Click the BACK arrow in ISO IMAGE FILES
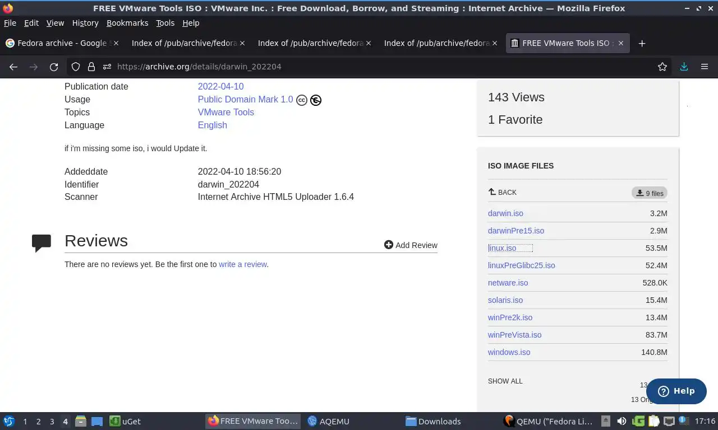 click(502, 192)
